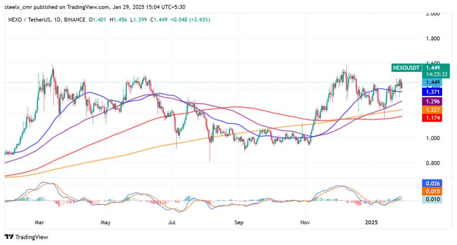The width and height of the screenshot is (457, 245).
Task: Click the purple 1.296 moving average tag
Action: pyautogui.click(x=432, y=102)
